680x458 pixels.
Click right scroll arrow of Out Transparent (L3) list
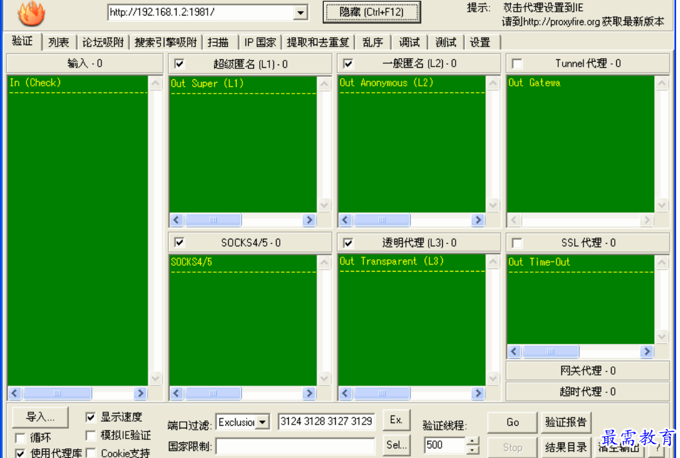tap(478, 393)
